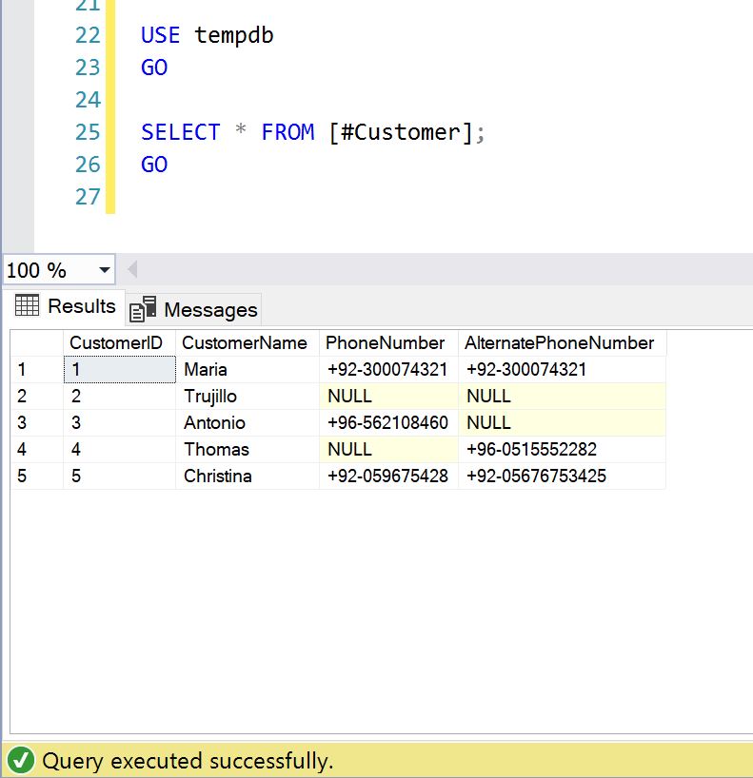Click the NULL PhoneNumber cell for Thomas

350,449
